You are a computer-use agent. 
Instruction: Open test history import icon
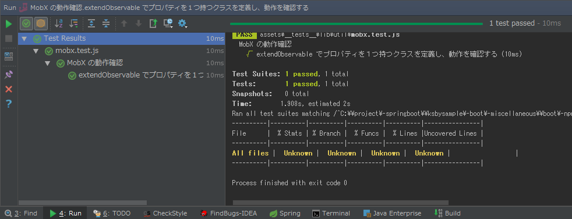tap(168, 24)
